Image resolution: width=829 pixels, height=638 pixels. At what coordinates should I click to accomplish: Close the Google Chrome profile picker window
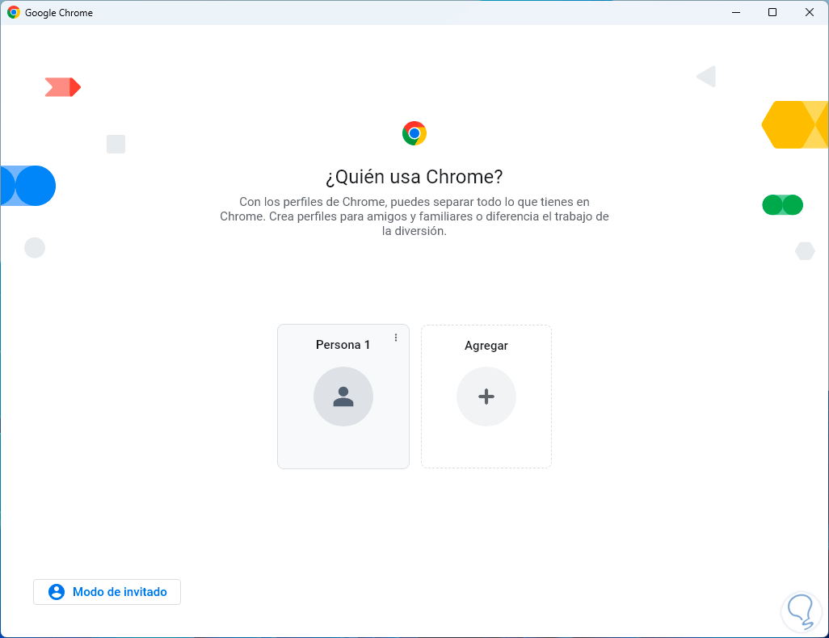click(x=810, y=12)
